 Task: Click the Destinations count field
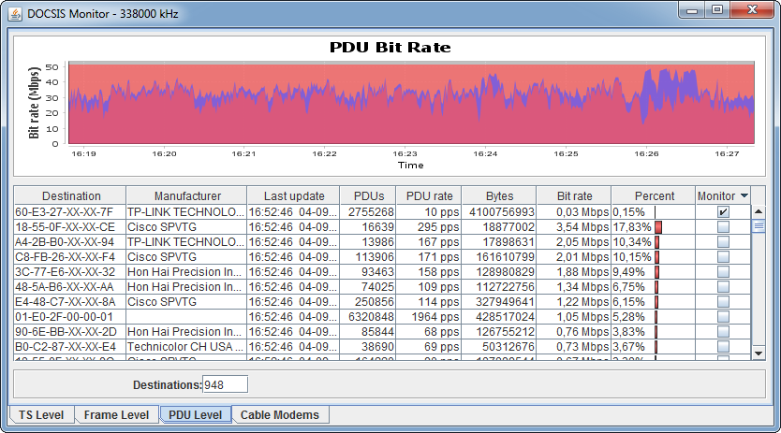click(x=225, y=384)
